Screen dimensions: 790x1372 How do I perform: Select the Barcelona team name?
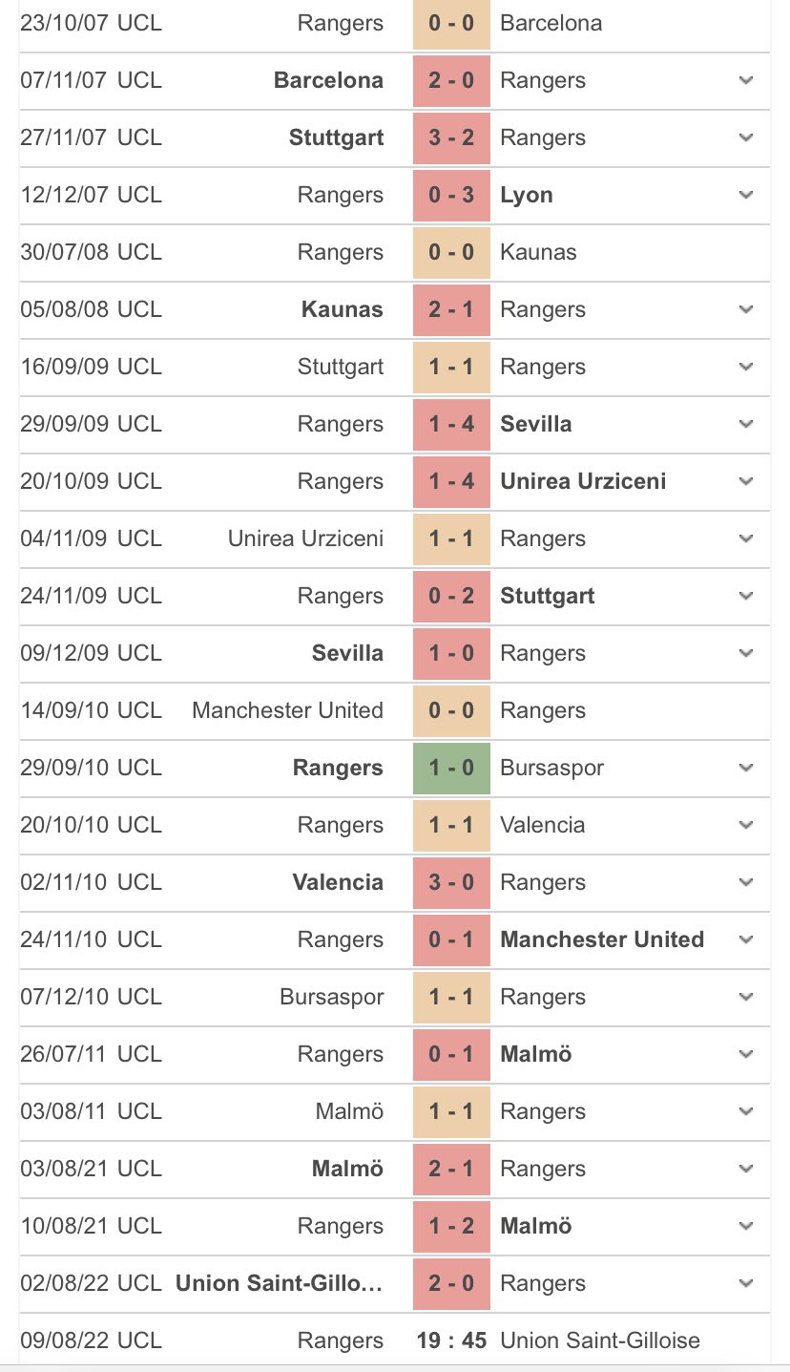551,23
